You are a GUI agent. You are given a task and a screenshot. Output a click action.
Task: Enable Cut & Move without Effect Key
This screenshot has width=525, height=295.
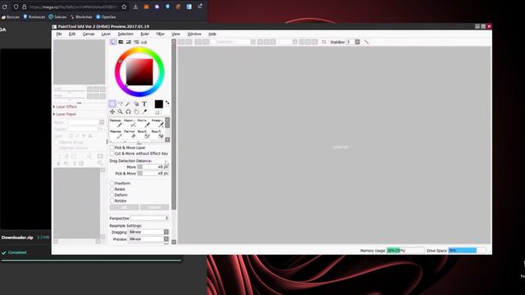coord(112,153)
